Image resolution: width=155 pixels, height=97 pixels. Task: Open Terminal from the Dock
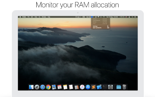[x=105, y=87]
